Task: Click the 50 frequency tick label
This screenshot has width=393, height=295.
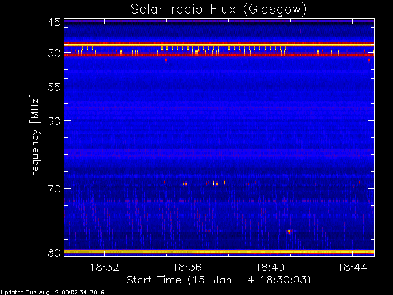Action: coord(54,53)
